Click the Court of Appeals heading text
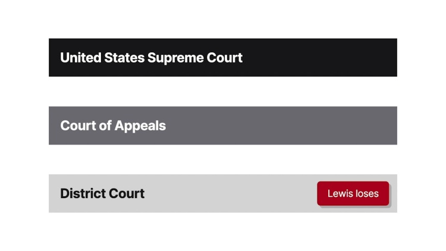 pos(113,126)
